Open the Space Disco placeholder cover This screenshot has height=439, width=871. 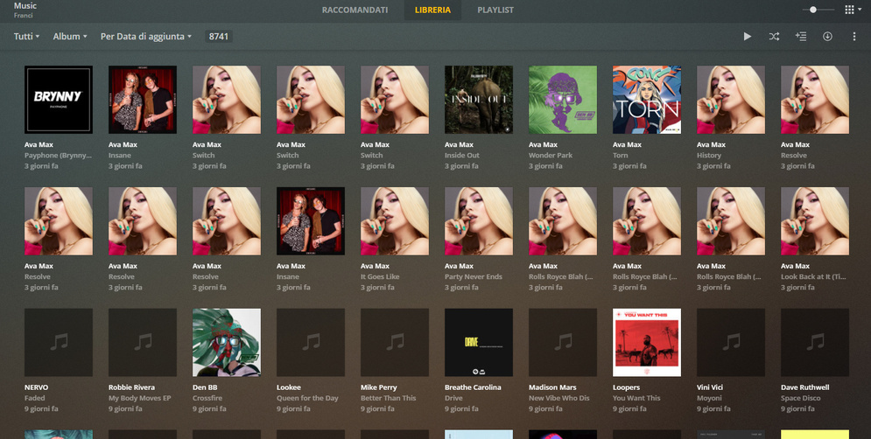[x=815, y=343]
